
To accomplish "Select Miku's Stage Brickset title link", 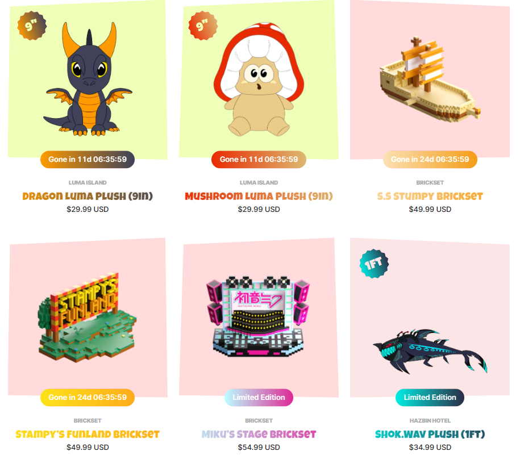I will pos(259,434).
